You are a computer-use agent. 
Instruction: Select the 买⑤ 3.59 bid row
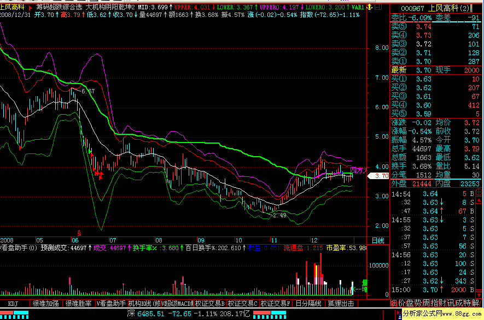[435, 114]
